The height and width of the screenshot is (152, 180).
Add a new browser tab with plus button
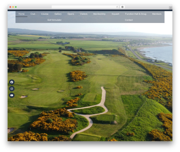[171, 8]
